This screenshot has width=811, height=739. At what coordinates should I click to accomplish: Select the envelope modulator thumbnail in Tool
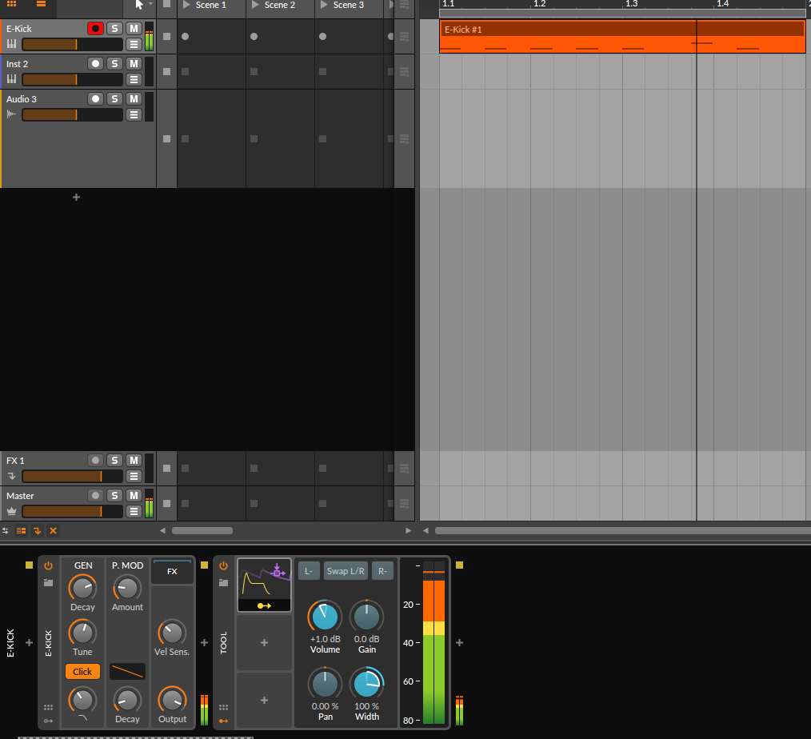[264, 585]
